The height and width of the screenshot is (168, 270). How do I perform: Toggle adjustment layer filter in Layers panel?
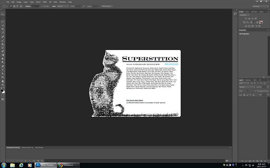point(255,83)
